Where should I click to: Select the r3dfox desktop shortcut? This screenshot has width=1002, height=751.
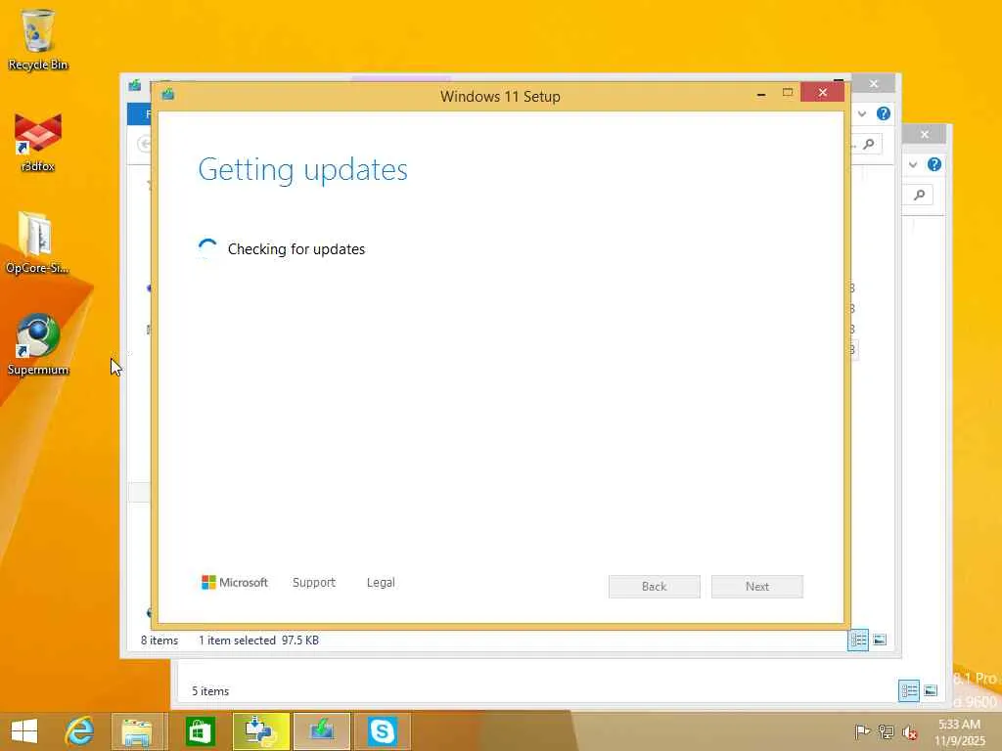tap(38, 142)
